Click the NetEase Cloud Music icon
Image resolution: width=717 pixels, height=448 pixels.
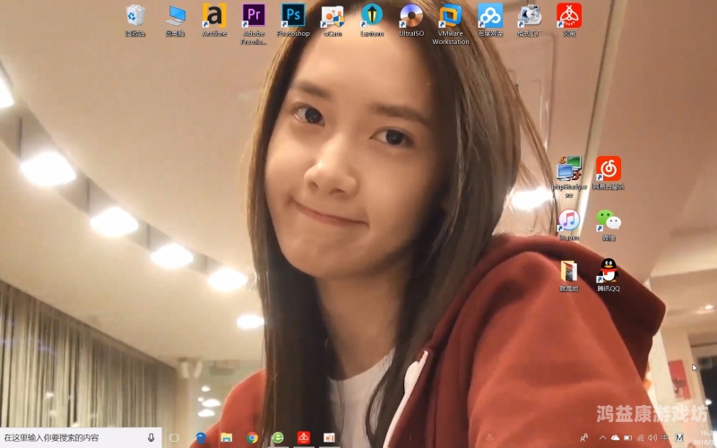click(609, 173)
